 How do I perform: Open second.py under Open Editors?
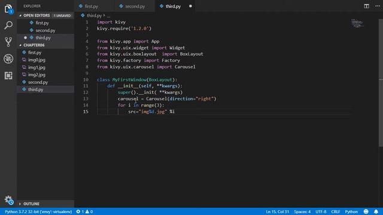click(x=45, y=30)
